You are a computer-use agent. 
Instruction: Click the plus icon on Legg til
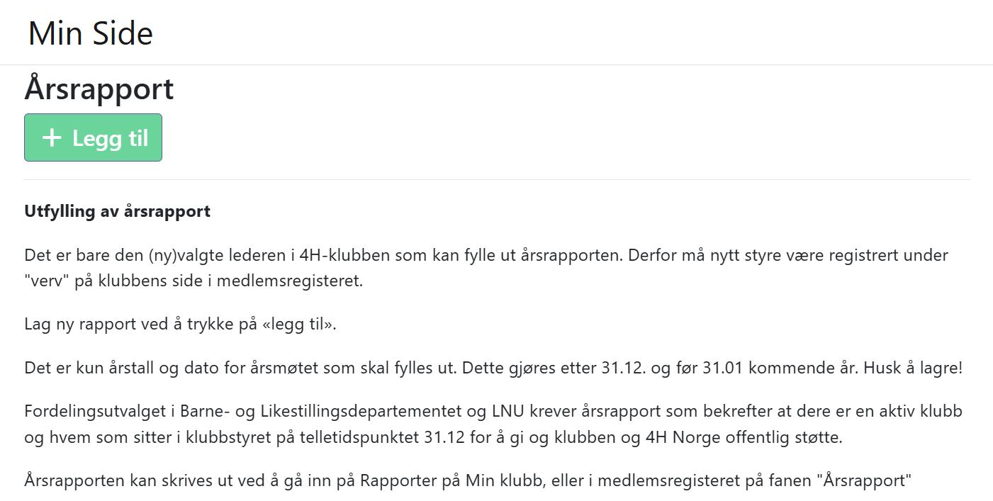(x=52, y=137)
